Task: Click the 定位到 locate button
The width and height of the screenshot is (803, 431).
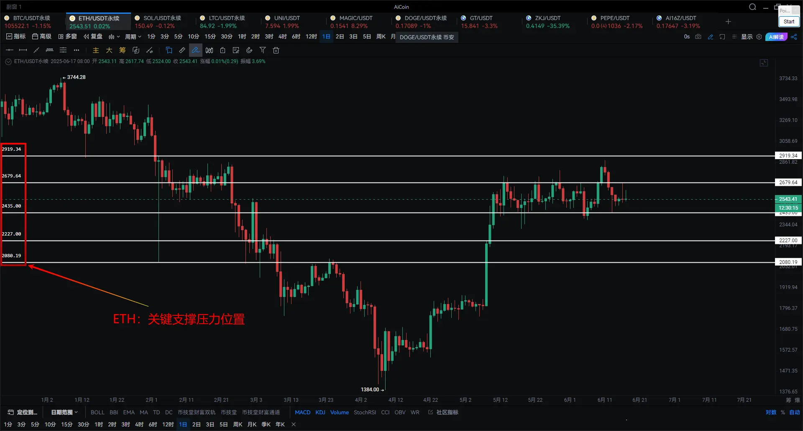Action: click(x=23, y=412)
